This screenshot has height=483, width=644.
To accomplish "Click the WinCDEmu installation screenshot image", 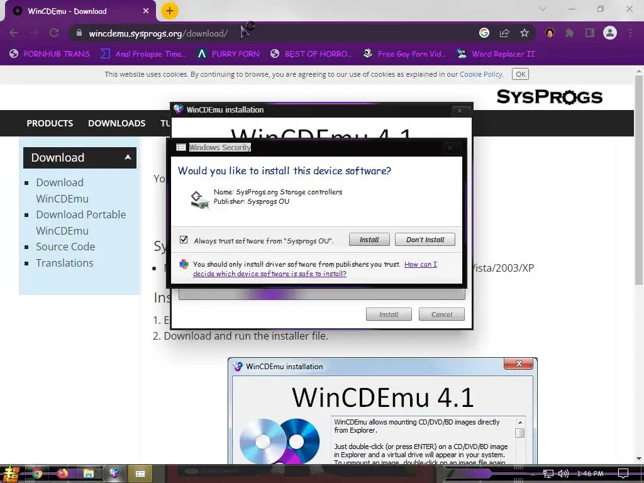I will [382, 411].
